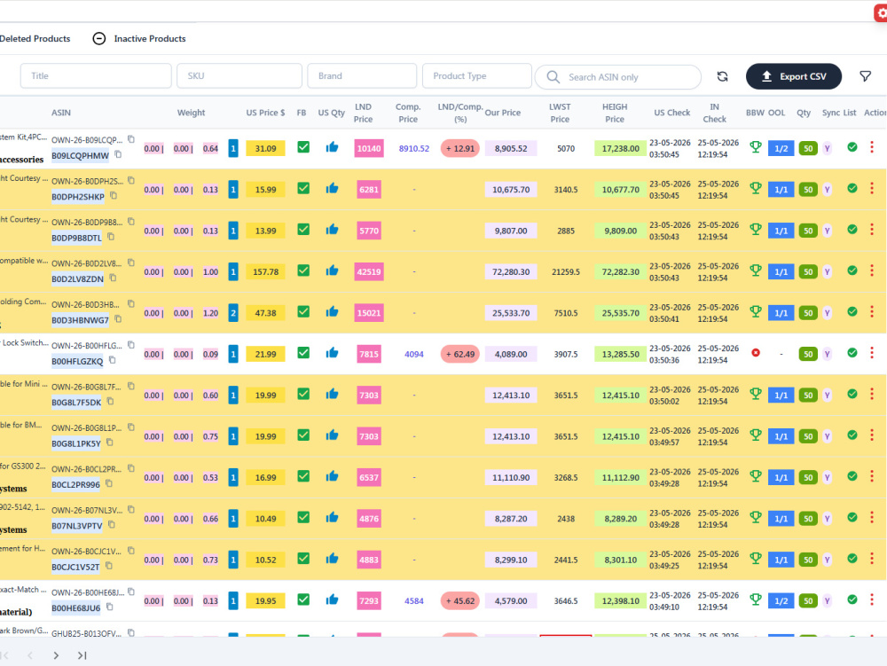The image size is (887, 666).
Task: Open Action menu for B0D2LV8ZDN row
Action: tap(872, 270)
